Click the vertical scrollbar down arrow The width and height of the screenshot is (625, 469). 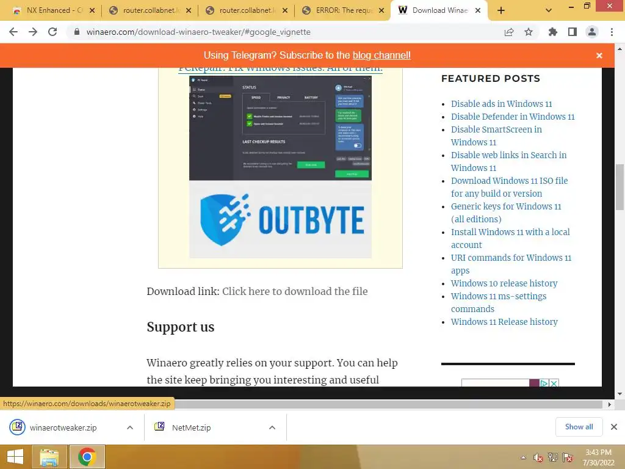[x=620, y=394]
